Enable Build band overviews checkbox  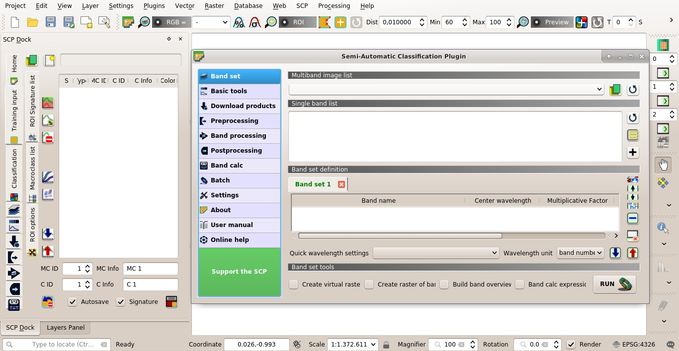[444, 284]
